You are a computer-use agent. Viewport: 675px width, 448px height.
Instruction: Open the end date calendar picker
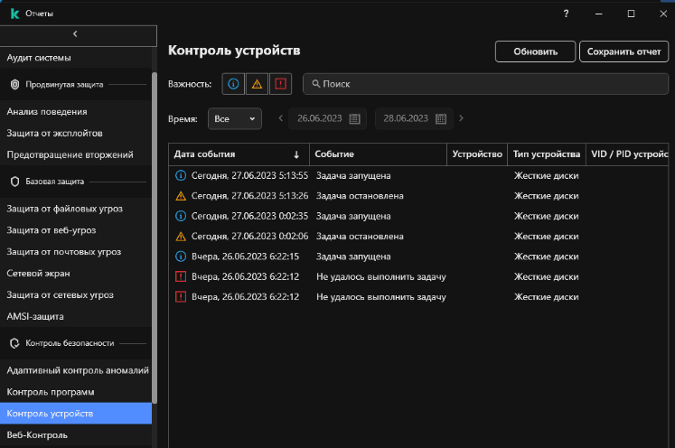click(441, 118)
